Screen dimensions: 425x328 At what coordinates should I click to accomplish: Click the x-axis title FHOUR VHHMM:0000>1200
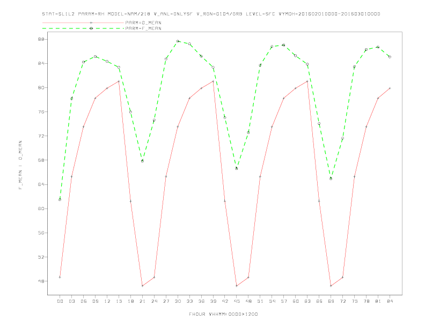click(x=223, y=314)
